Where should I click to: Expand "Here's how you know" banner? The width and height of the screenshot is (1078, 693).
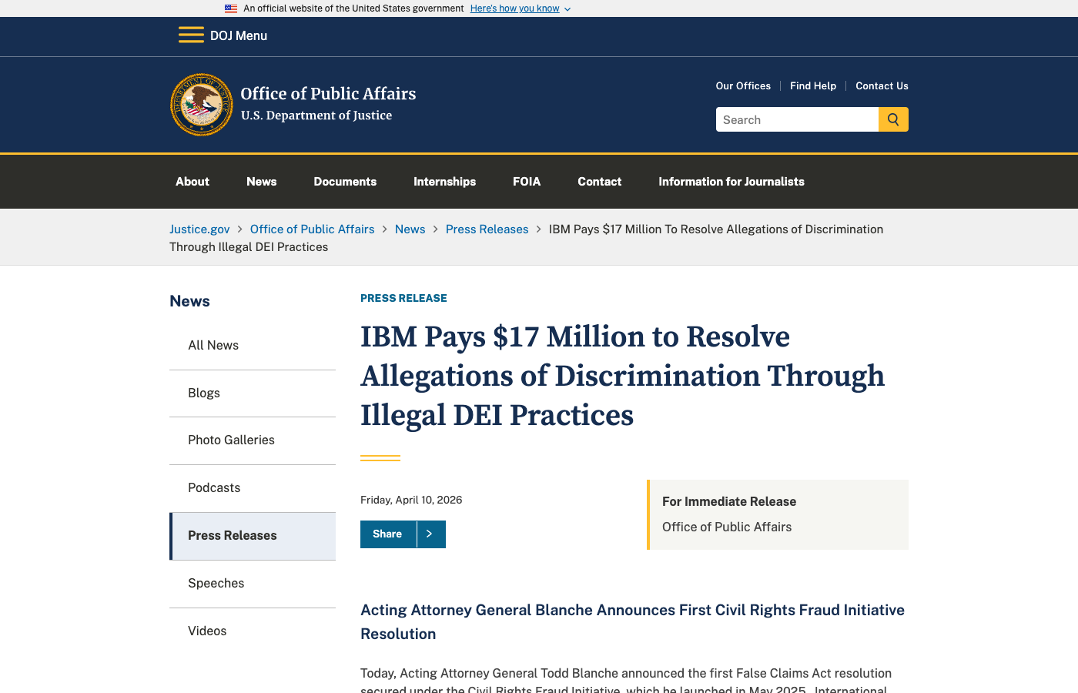(x=520, y=8)
